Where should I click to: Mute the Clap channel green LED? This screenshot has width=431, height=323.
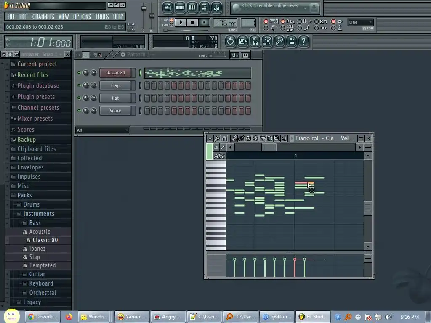79,85
